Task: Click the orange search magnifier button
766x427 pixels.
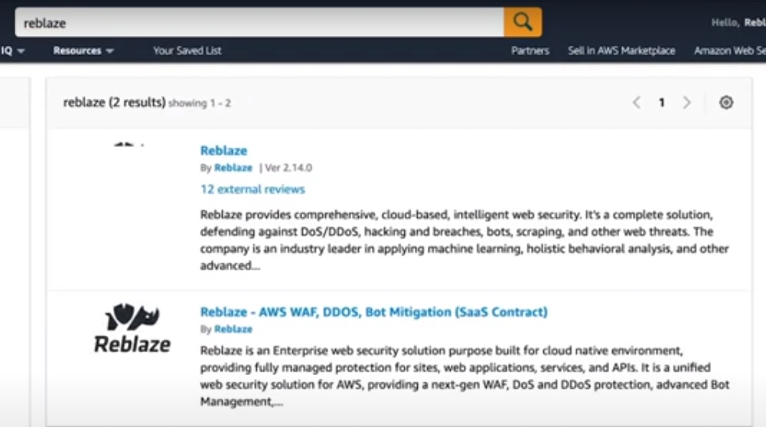Action: [523, 22]
